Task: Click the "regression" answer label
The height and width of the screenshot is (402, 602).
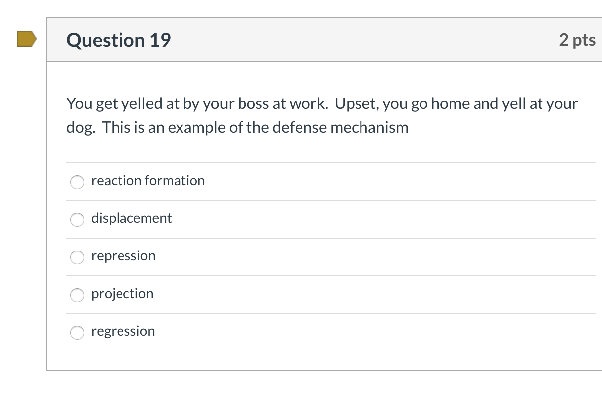Action: click(123, 331)
